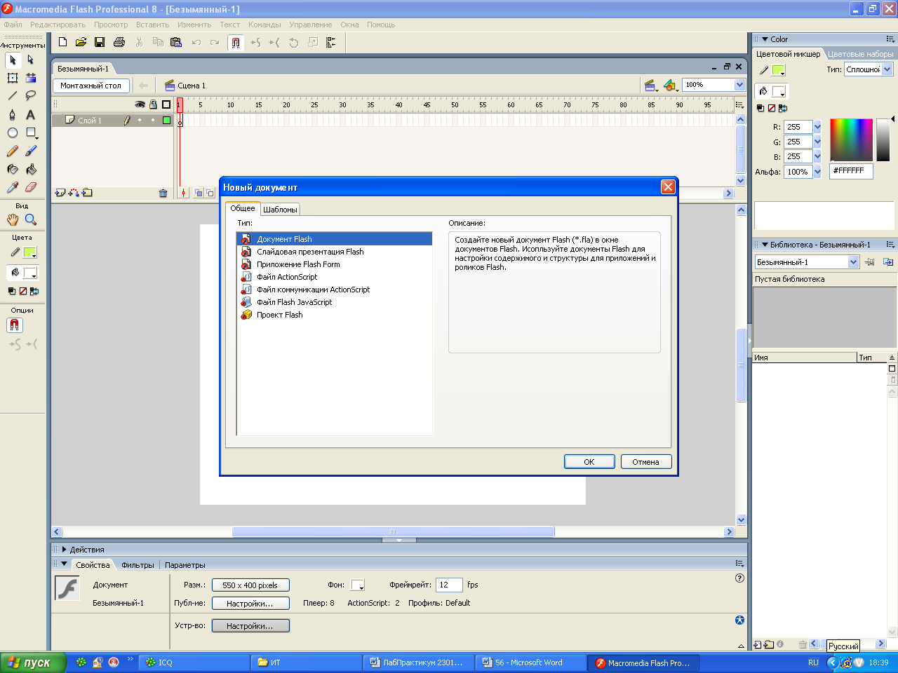Delete layer with timeline trash icon
Viewport: 898px width, 673px height.
pyautogui.click(x=163, y=193)
